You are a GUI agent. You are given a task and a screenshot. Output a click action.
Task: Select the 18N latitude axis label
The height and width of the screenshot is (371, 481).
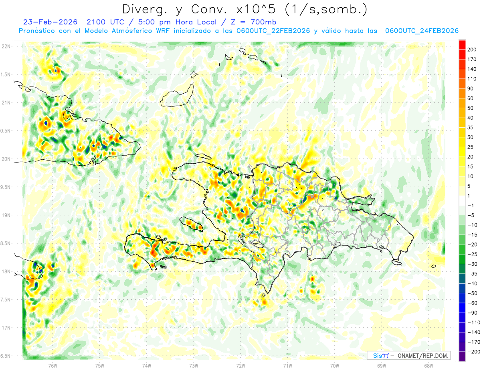[x=6, y=271]
